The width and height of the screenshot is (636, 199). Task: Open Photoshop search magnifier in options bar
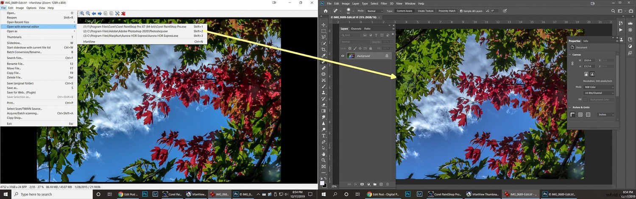[614, 11]
